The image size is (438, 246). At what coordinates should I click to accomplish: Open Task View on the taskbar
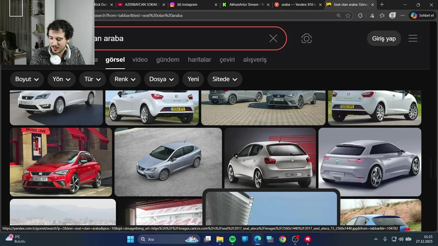tap(207, 239)
